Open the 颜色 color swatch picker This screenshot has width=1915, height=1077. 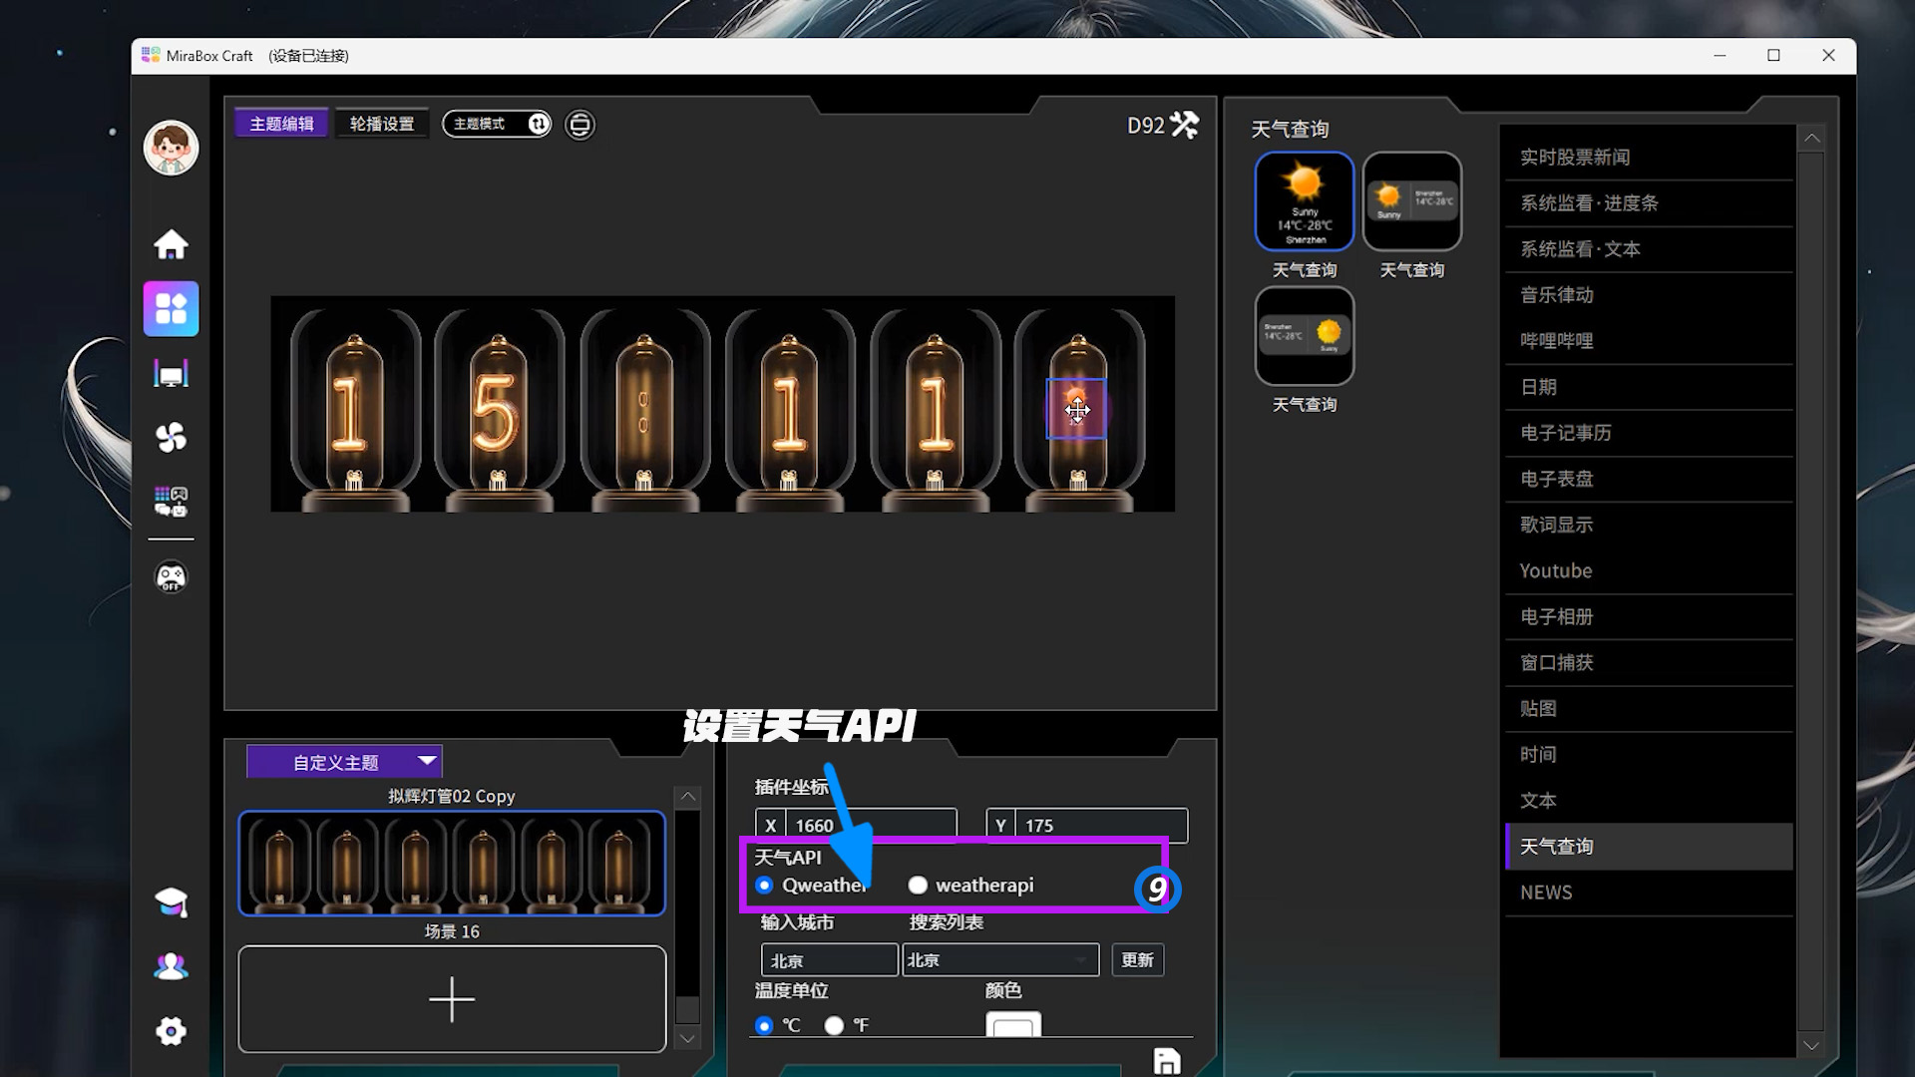coord(1013,1025)
